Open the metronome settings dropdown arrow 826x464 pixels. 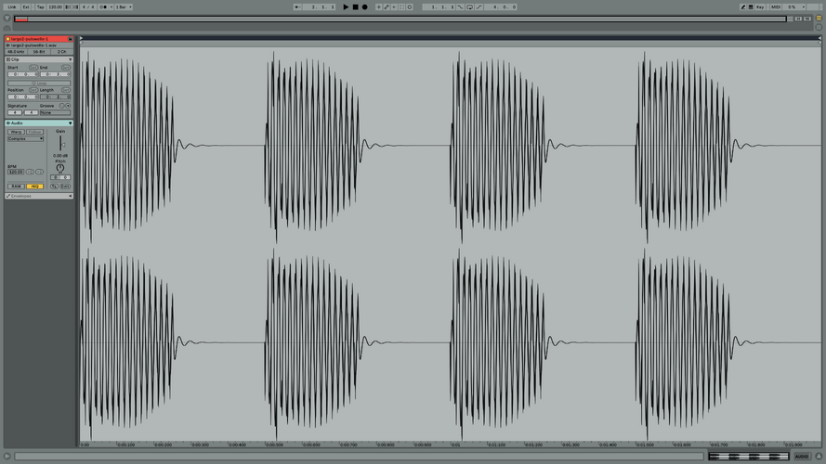tap(111, 6)
